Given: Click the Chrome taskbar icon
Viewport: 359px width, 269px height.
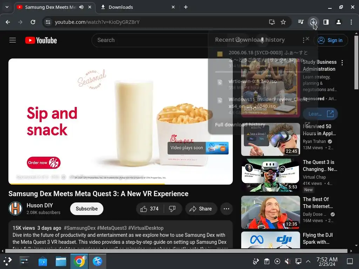Looking at the screenshot, I should tap(79, 261).
